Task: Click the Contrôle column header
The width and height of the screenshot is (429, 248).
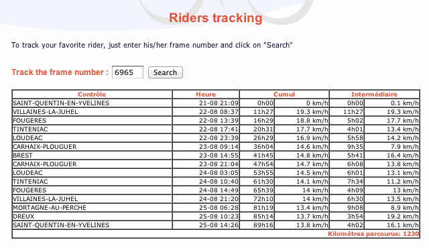Action: pyautogui.click(x=92, y=95)
